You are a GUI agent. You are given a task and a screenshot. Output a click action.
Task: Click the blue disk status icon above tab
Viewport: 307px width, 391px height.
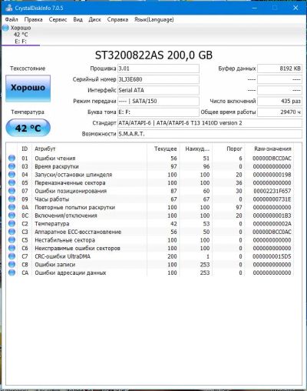(5, 28)
